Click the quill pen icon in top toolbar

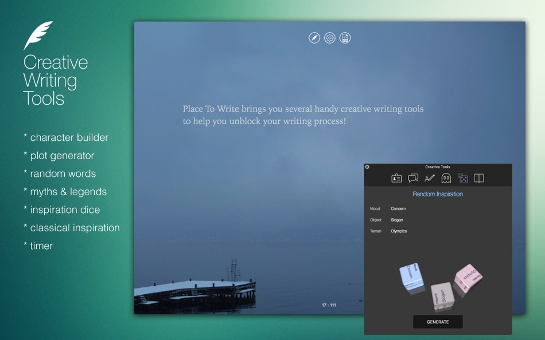coord(314,38)
